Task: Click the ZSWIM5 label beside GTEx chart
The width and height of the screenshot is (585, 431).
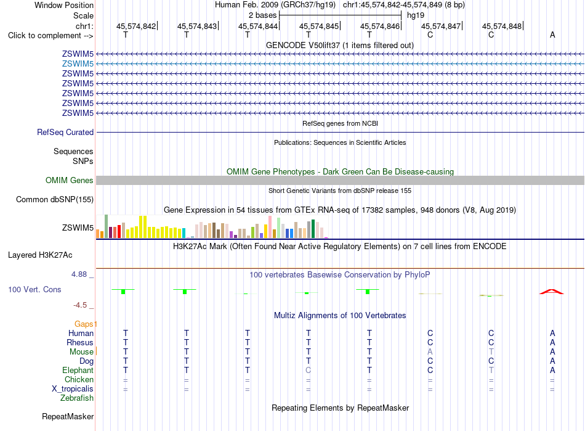Action: (78, 228)
